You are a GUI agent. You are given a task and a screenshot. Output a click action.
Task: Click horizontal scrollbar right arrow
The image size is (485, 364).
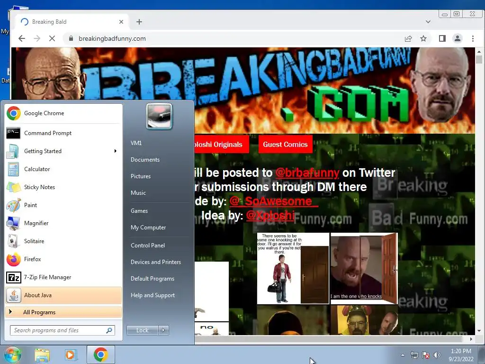click(471, 339)
